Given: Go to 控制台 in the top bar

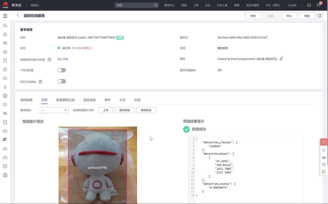Looking at the screenshot, I should (35, 5).
